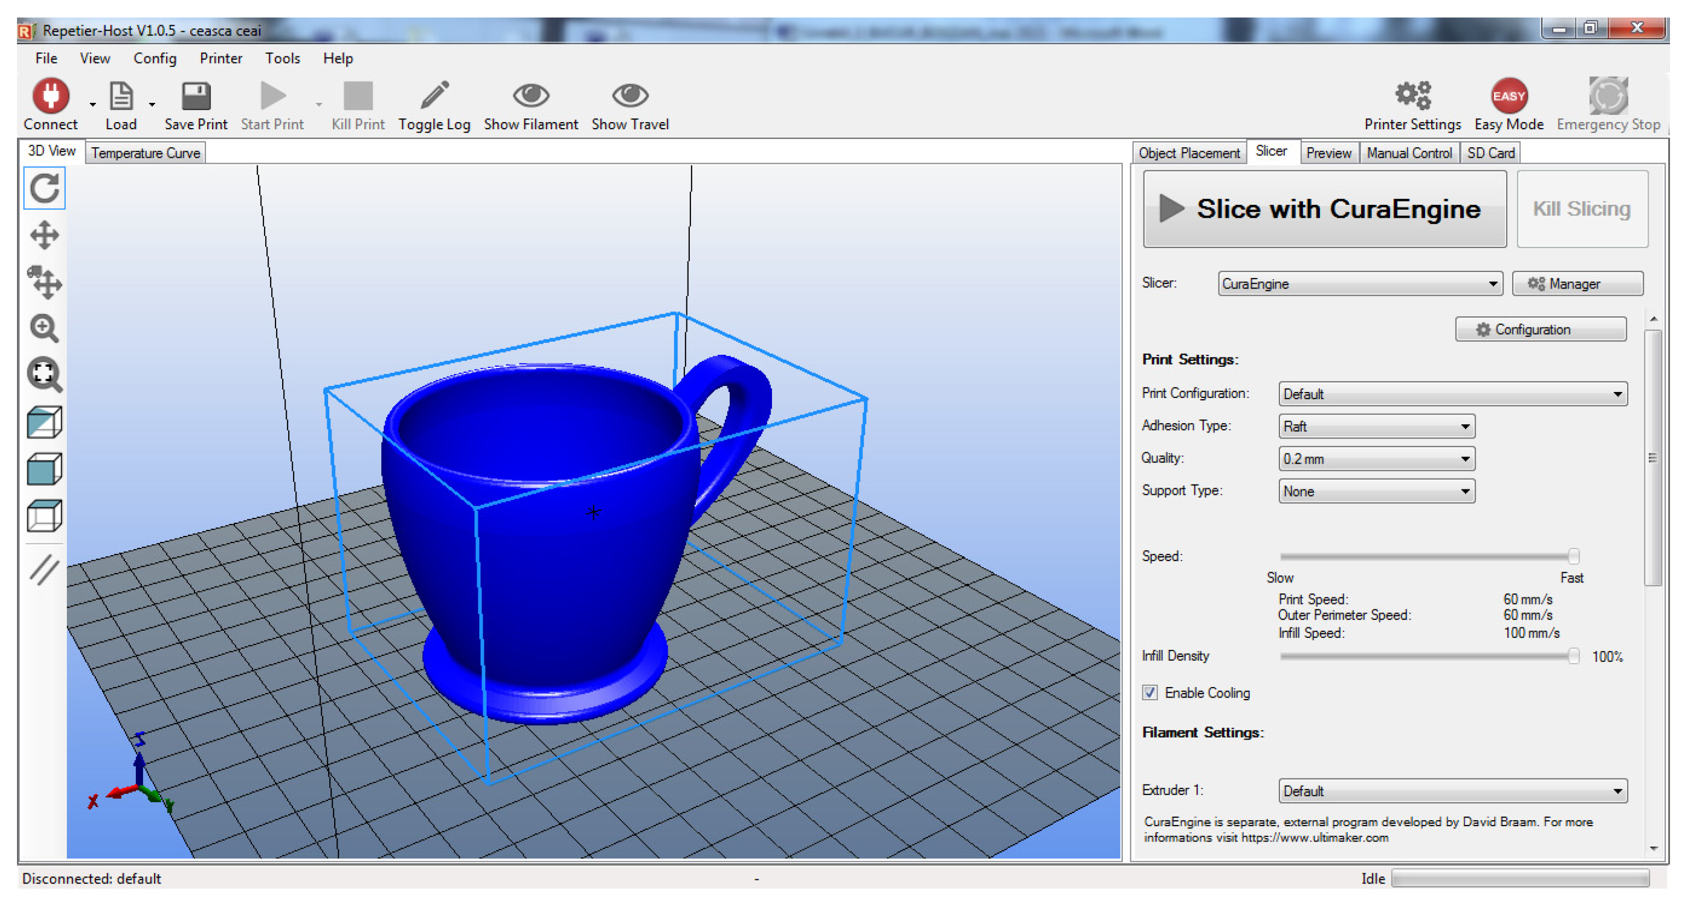Select the move object tool icon
Screen dimensions: 1693x911
click(44, 282)
